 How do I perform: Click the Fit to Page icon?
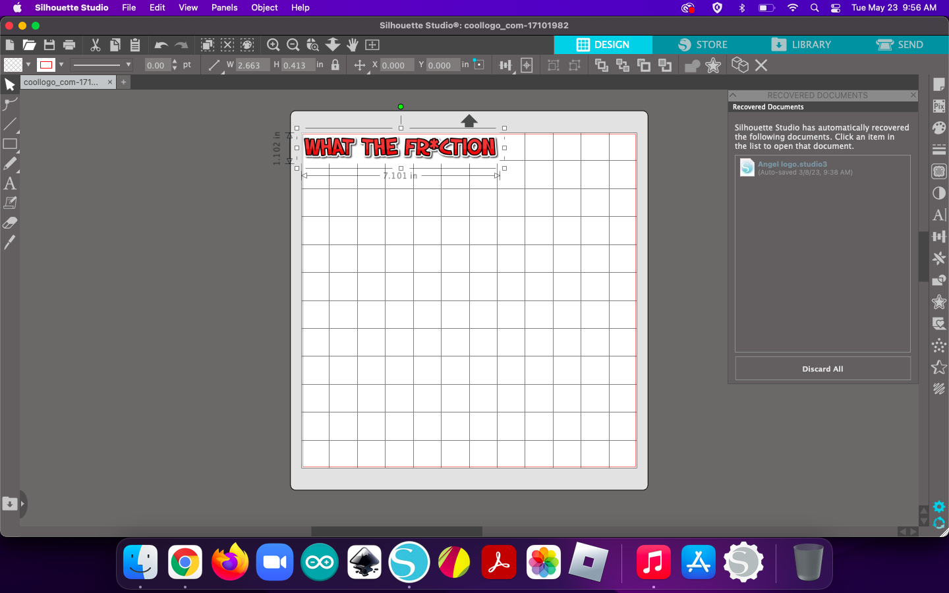tap(372, 45)
